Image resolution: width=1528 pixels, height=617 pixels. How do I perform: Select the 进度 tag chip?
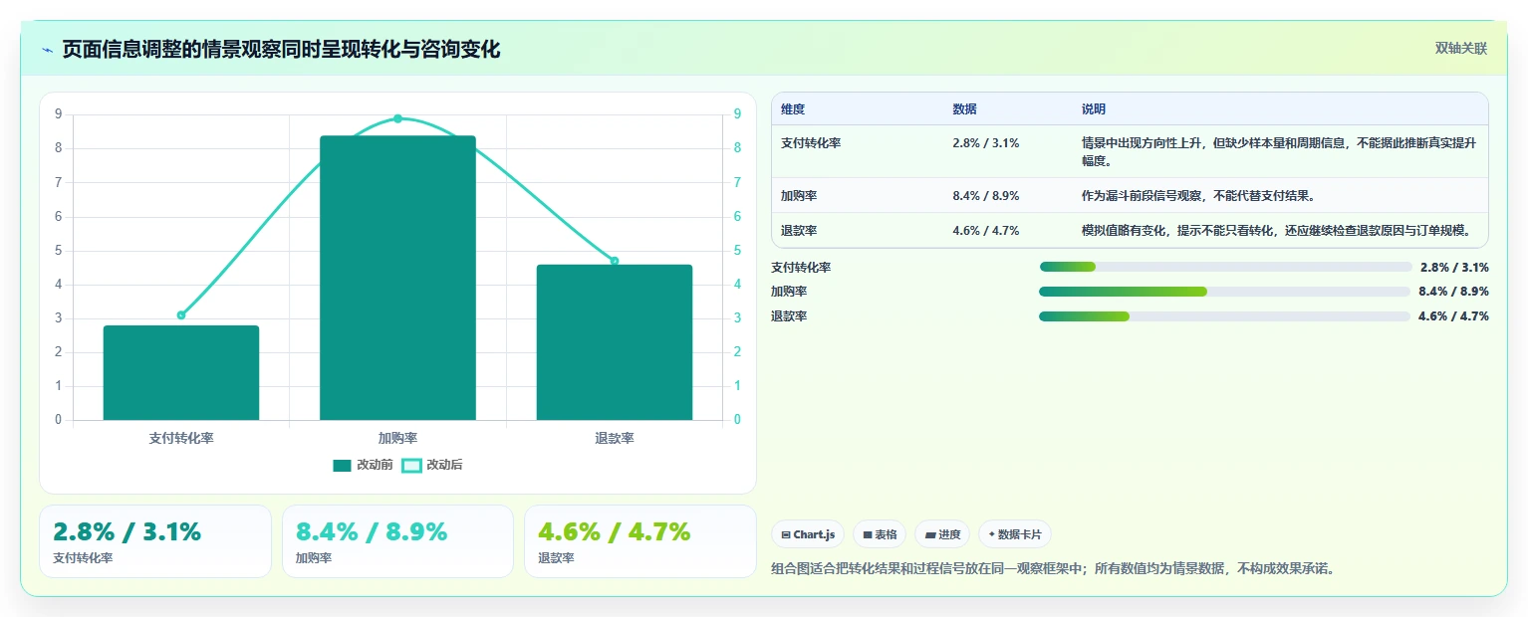click(942, 534)
